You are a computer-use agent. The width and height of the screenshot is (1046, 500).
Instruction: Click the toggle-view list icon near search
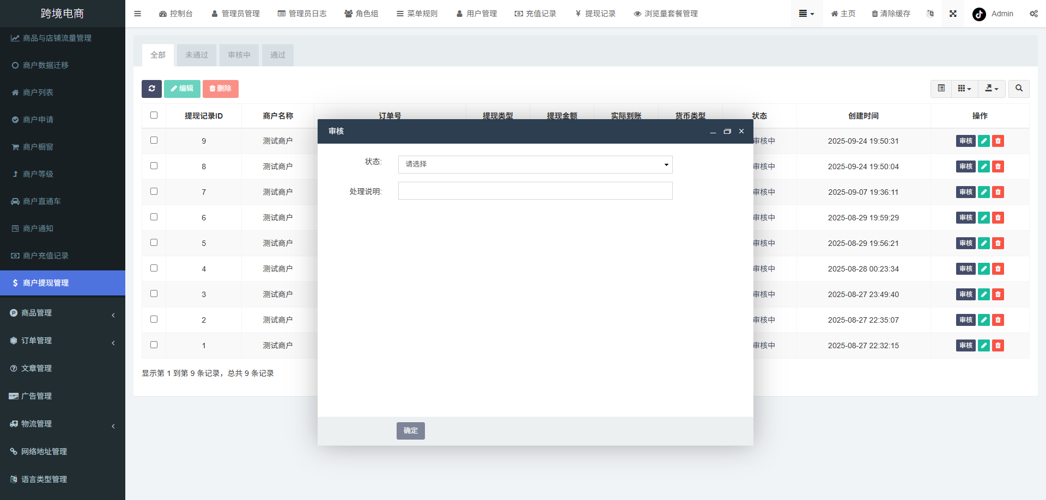coord(940,88)
